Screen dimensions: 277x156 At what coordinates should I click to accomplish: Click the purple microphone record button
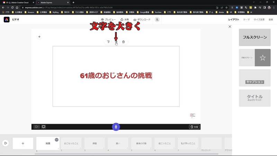point(116,127)
